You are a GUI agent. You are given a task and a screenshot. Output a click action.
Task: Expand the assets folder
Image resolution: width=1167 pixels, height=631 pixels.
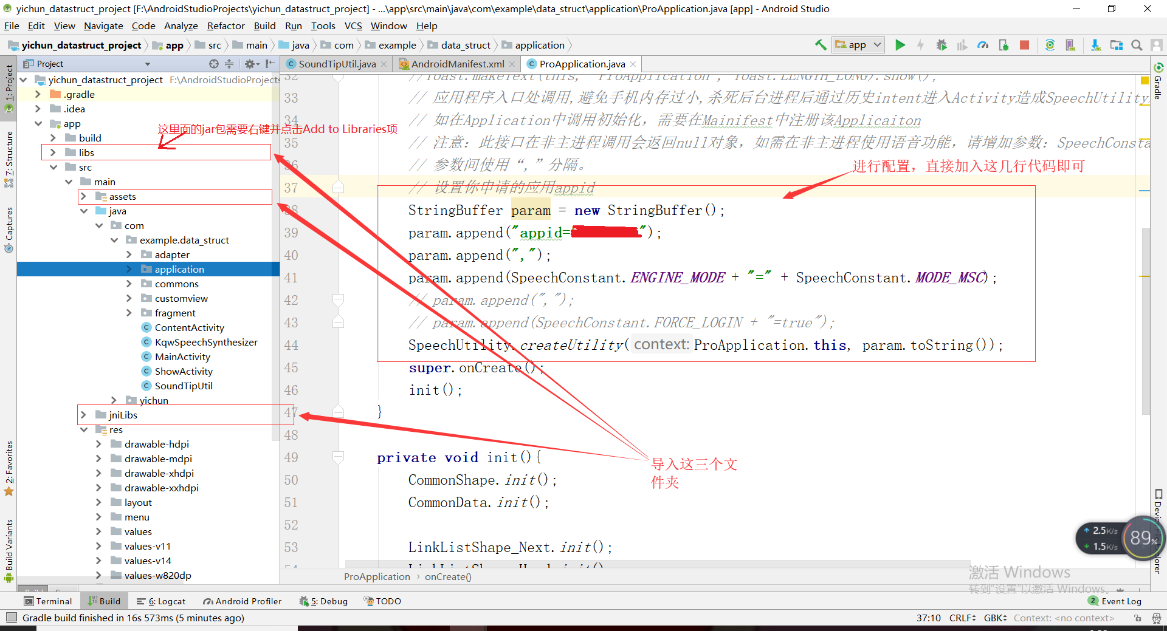point(84,196)
